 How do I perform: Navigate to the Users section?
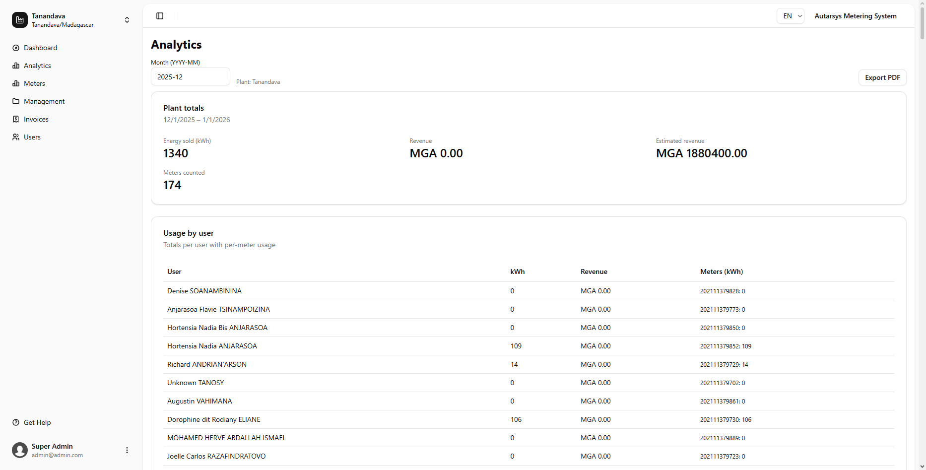click(32, 137)
